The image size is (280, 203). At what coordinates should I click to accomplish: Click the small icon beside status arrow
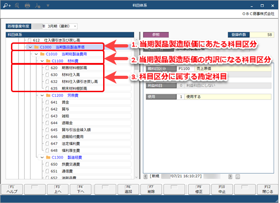tap(238, 177)
